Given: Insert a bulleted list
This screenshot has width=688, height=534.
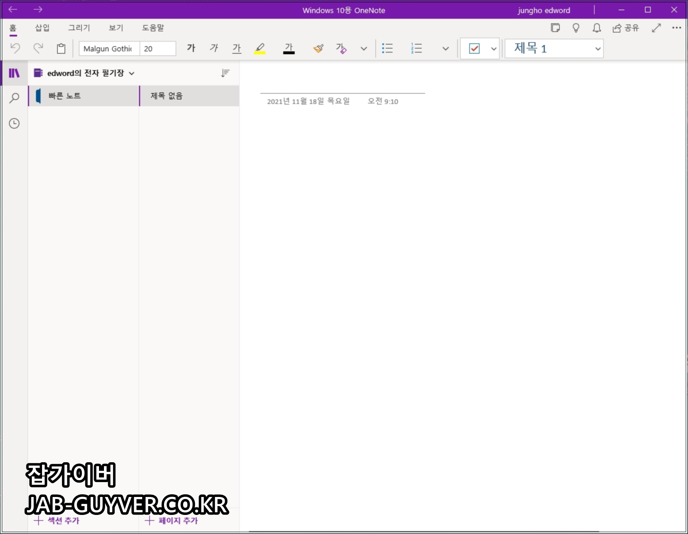Looking at the screenshot, I should (x=387, y=48).
